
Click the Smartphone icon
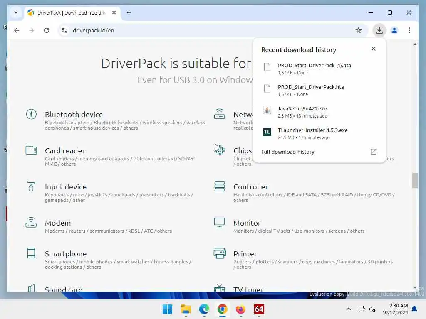(31, 253)
